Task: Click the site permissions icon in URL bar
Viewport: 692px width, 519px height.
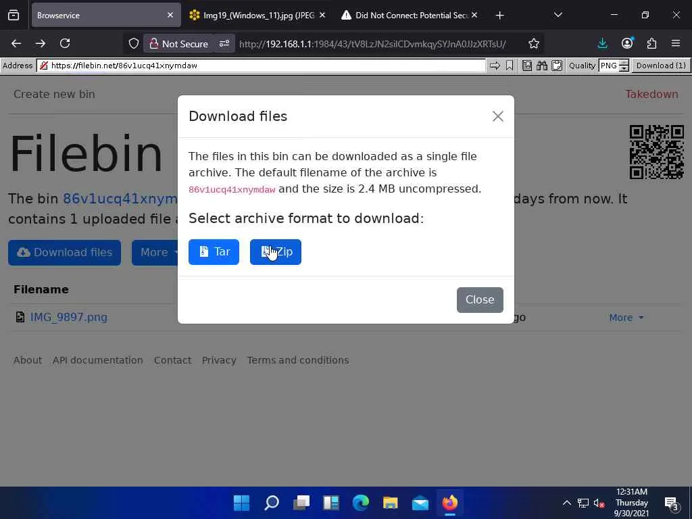Action: (224, 43)
